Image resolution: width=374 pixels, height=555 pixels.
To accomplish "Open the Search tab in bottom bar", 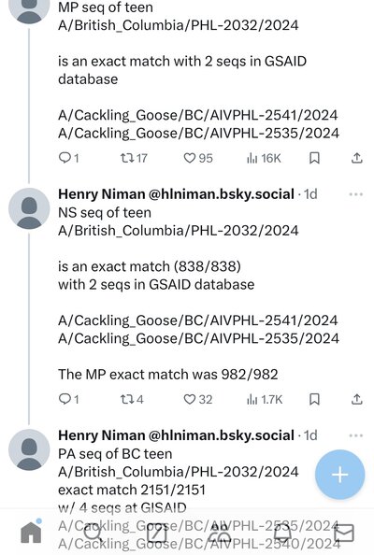I will coord(93,532).
